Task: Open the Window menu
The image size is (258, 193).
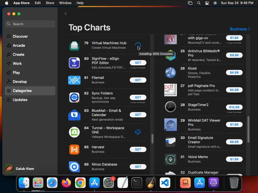Action: point(65,3)
